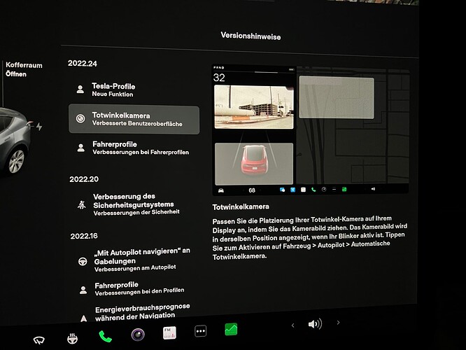Tap Kofferraum Öffnen button
This screenshot has height=350, width=466.
coord(24,69)
